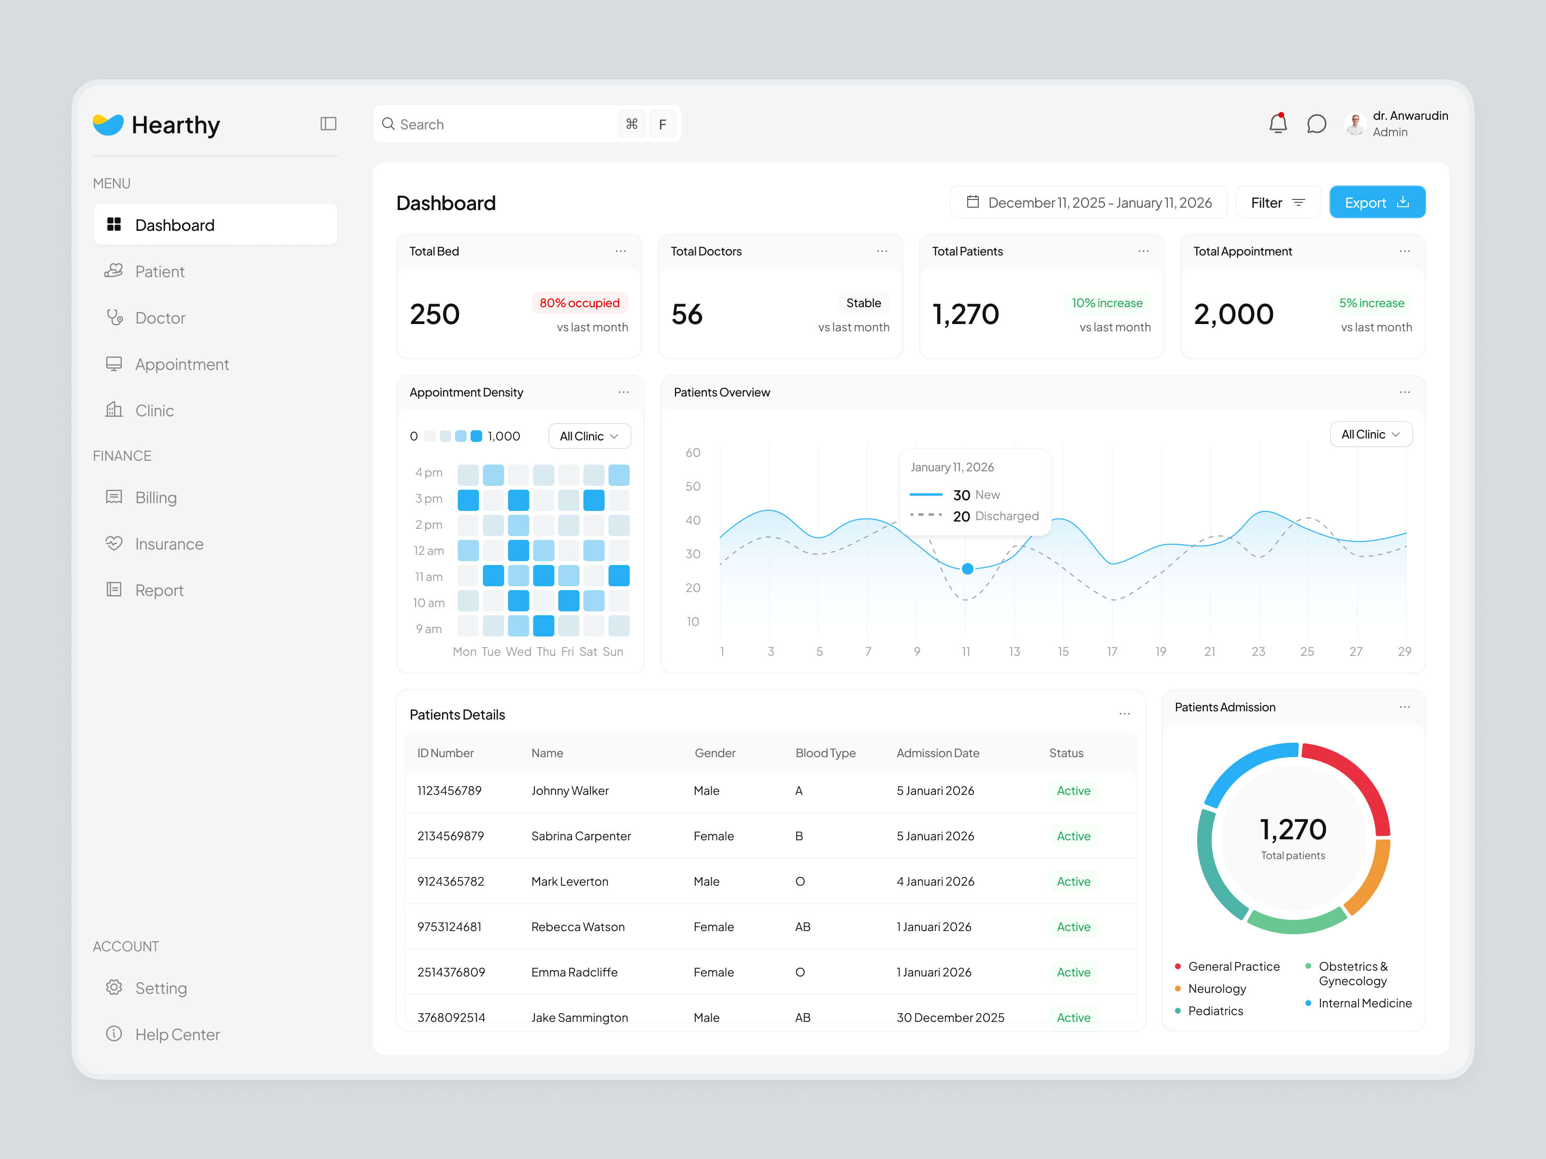Open Billing under the Finance menu
Viewport: 1546px width, 1159px height.
[x=156, y=497]
